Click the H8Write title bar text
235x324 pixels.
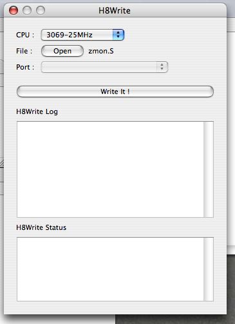pos(115,10)
